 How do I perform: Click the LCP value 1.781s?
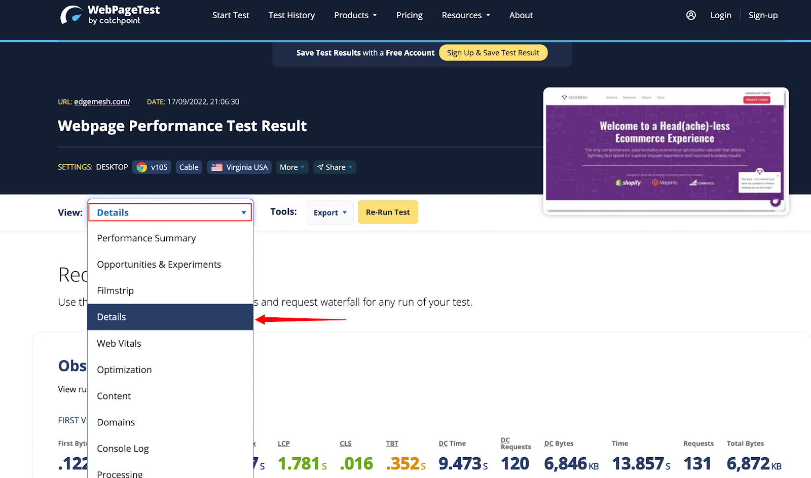(x=303, y=464)
